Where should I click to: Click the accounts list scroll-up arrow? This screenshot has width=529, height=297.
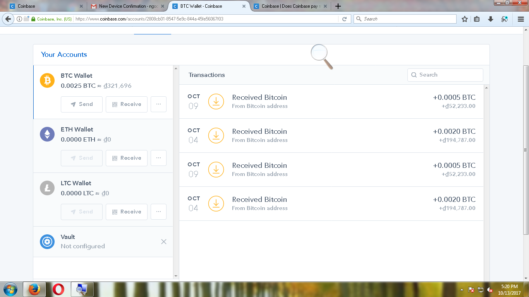(176, 68)
